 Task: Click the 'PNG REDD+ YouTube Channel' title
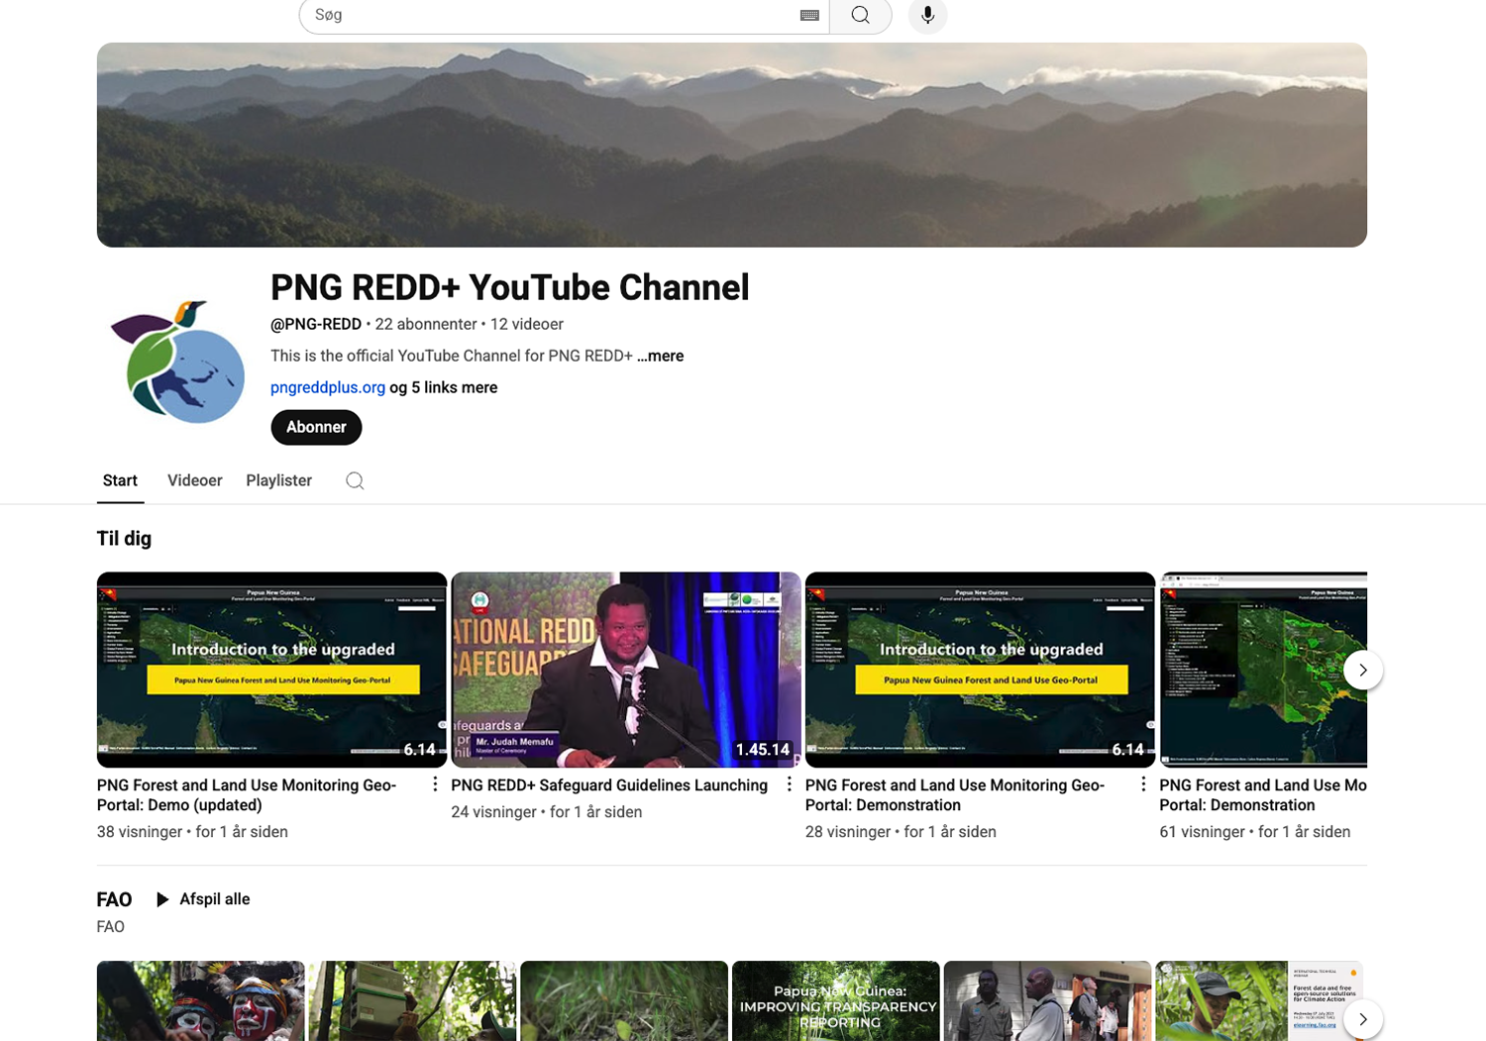pos(510,287)
